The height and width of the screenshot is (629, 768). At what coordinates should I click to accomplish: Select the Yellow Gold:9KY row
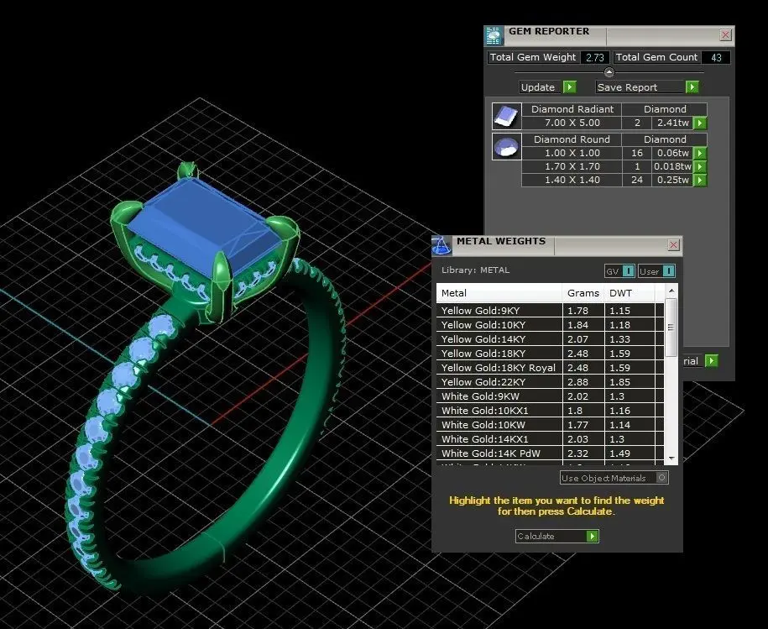click(550, 311)
